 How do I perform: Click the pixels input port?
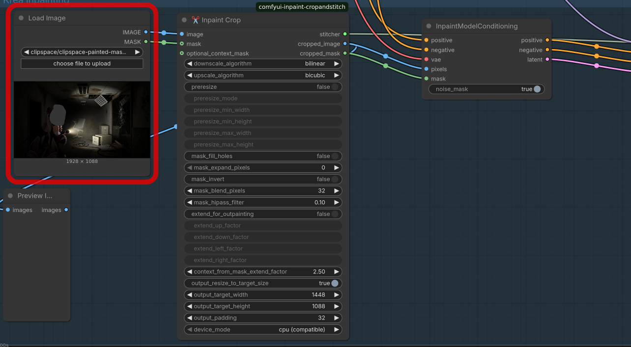(426, 69)
